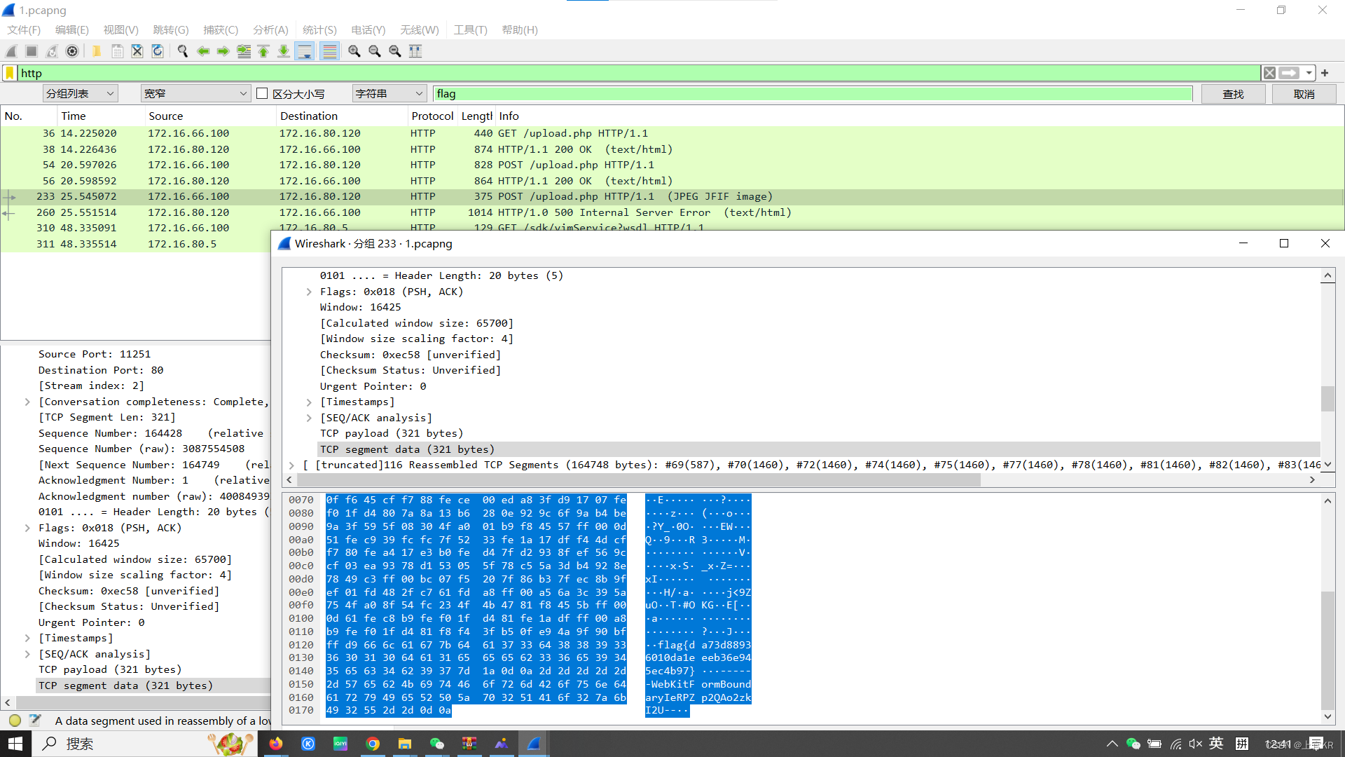1345x757 pixels.
Task: Open the 分组列表 search scope dropdown
Action: pyautogui.click(x=80, y=93)
